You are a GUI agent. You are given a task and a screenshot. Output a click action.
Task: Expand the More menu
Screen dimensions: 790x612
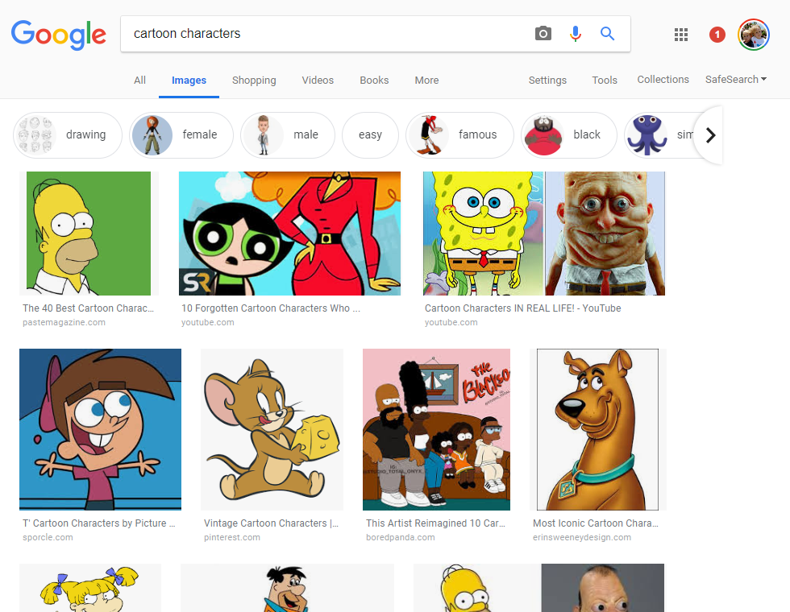(x=426, y=80)
